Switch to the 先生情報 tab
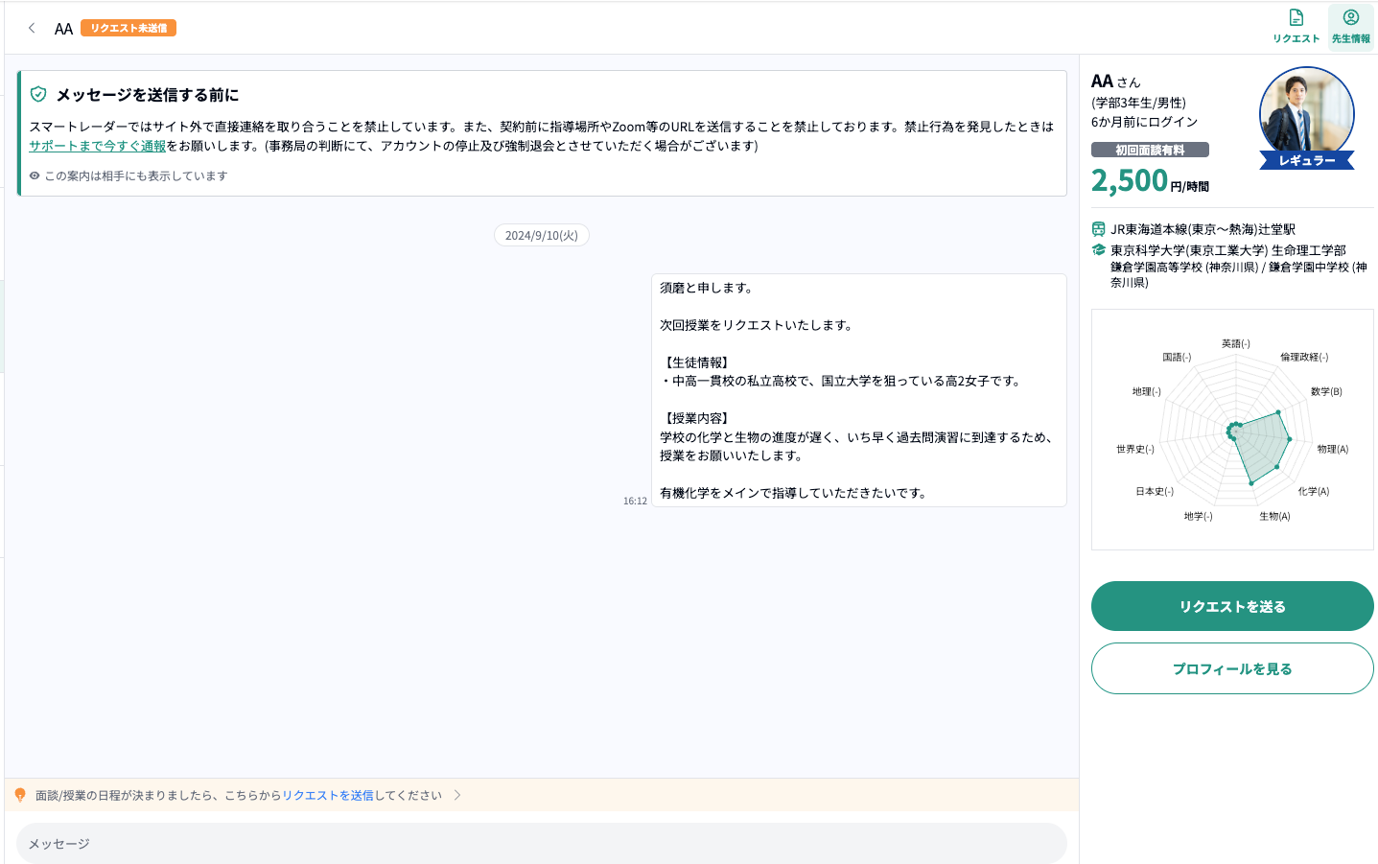The width and height of the screenshot is (1378, 864). click(x=1350, y=26)
